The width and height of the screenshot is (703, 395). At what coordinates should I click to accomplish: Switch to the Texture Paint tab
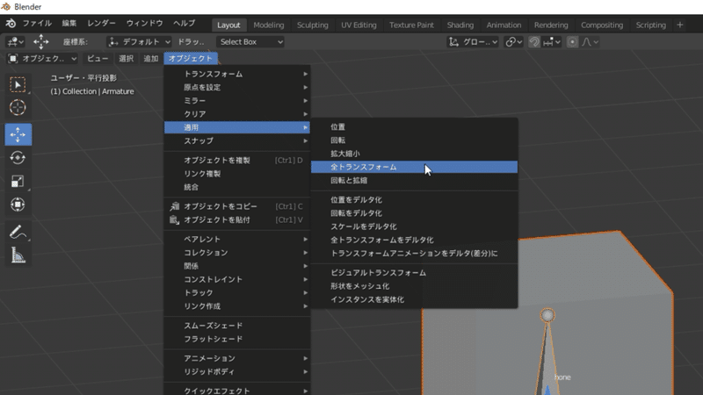[411, 25]
